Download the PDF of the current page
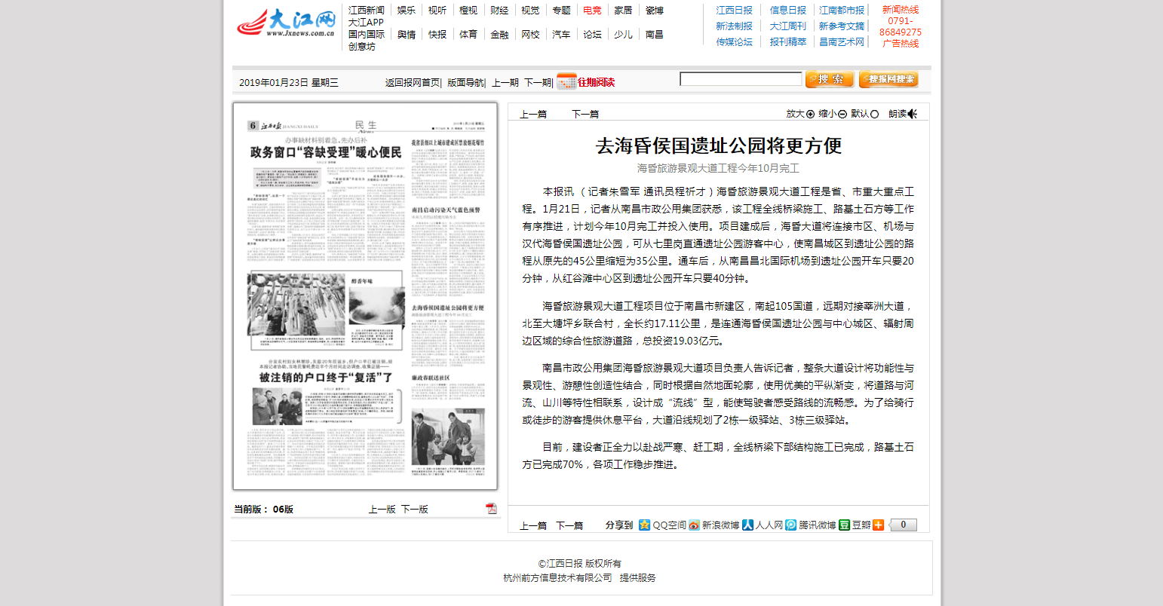 [x=491, y=509]
